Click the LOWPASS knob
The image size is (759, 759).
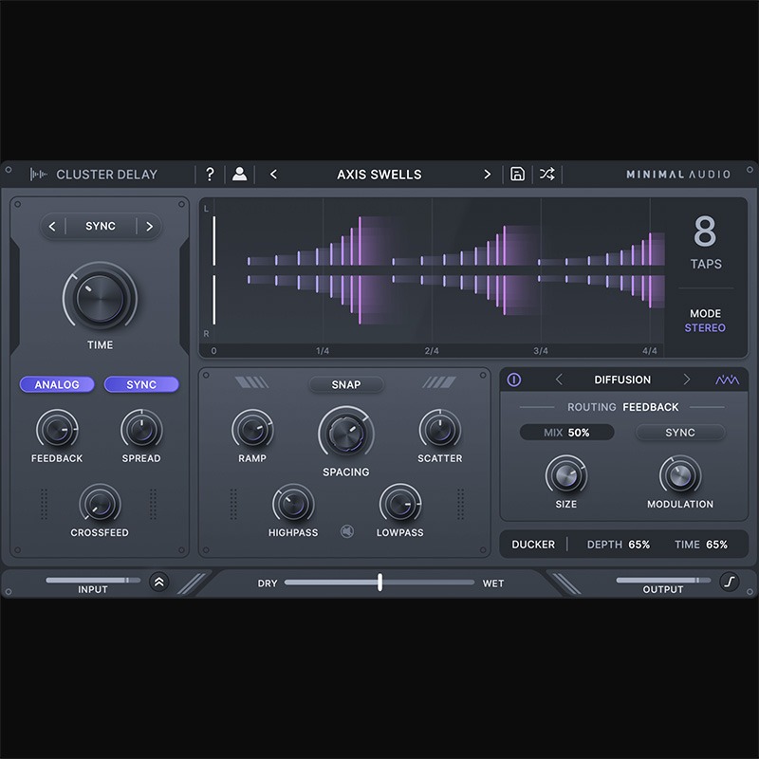point(399,504)
